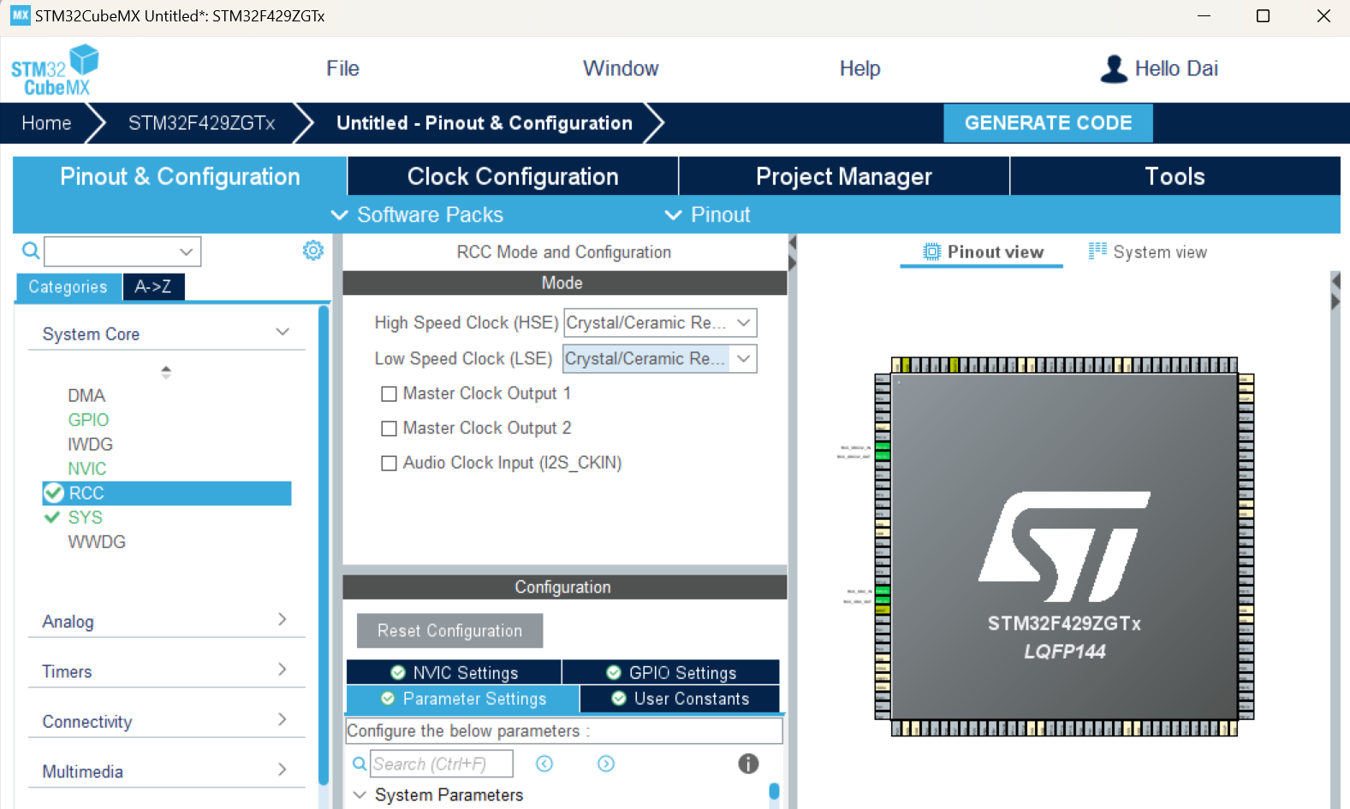The image size is (1350, 809).
Task: Select DMA in System Core list
Action: click(86, 395)
